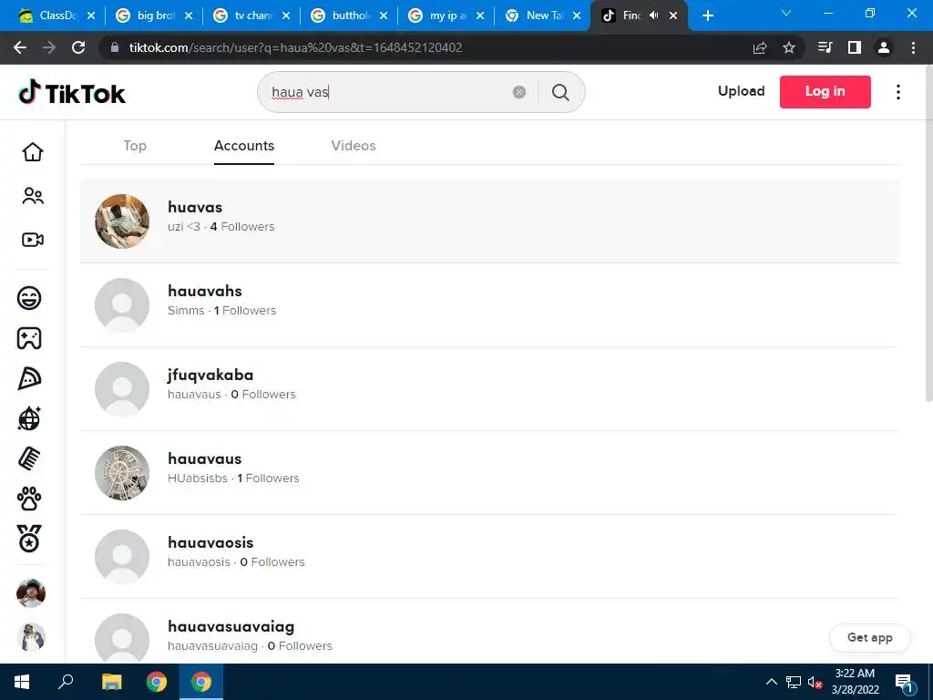Click the huavas profile picture
Image resolution: width=933 pixels, height=700 pixels.
[x=122, y=221]
